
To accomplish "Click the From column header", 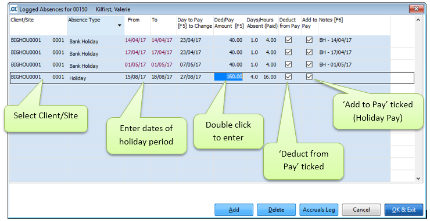I will (137, 26).
